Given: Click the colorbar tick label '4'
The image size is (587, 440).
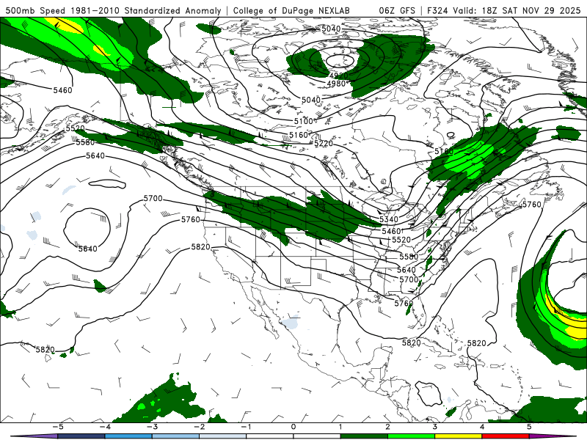Looking at the screenshot, I should (482, 427).
